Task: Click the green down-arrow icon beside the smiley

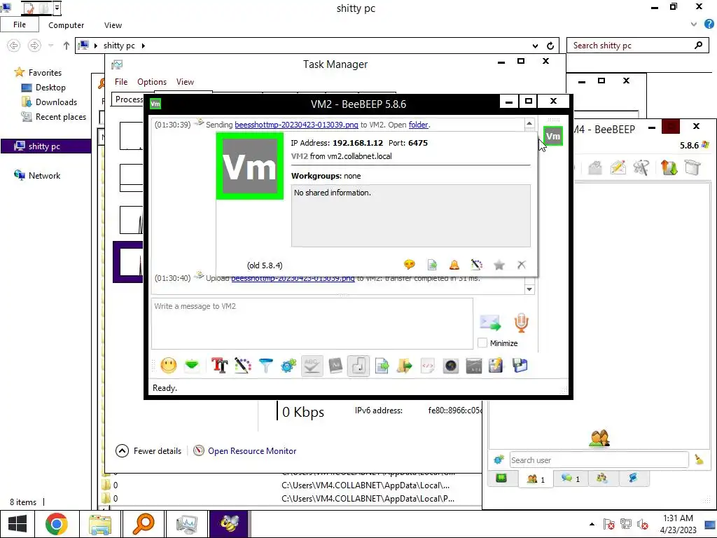Action: [192, 366]
